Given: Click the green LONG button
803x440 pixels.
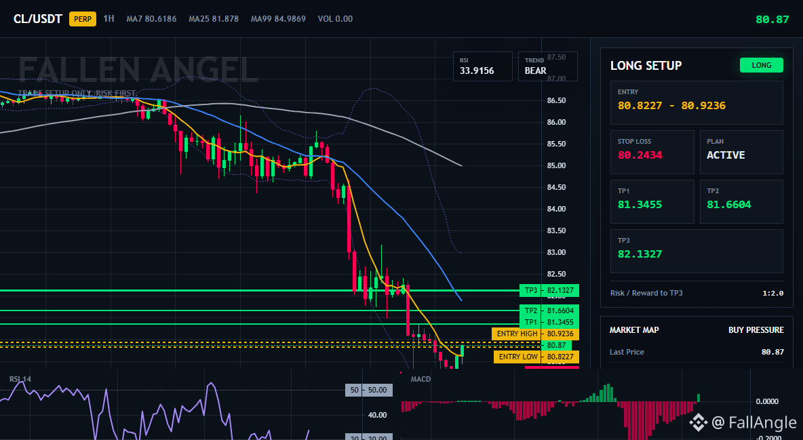Looking at the screenshot, I should point(762,65).
